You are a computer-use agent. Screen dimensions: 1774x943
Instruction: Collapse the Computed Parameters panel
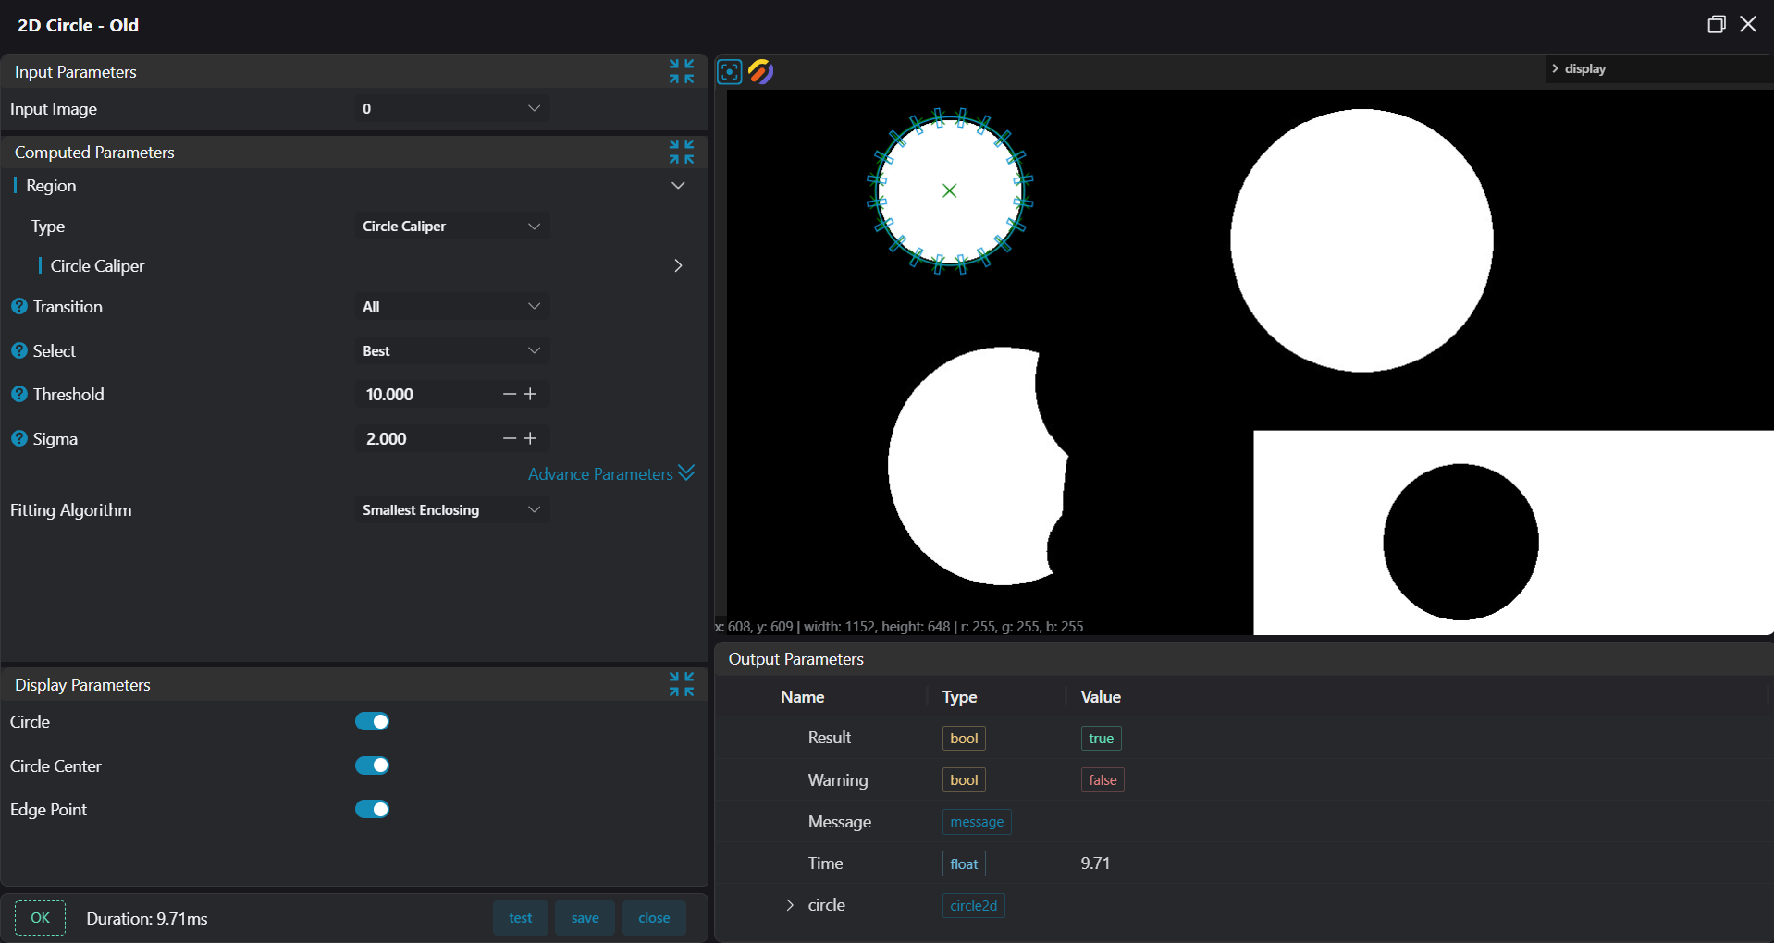[x=682, y=152]
